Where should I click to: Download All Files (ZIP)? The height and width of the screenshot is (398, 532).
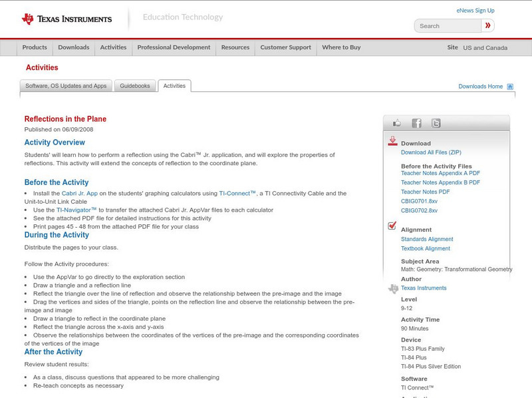(x=431, y=152)
